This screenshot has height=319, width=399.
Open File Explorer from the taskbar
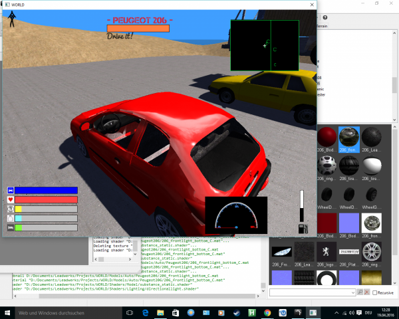coord(160,313)
